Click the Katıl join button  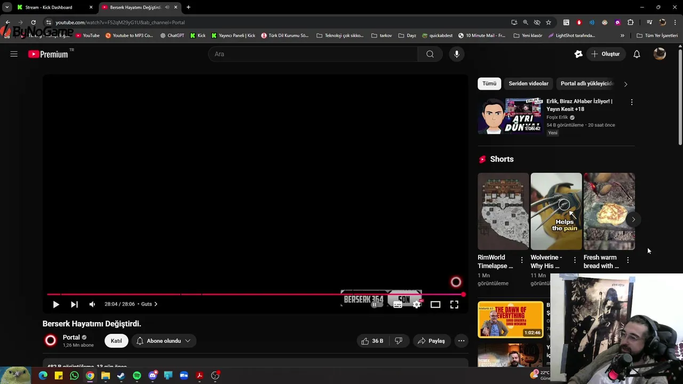click(x=116, y=341)
